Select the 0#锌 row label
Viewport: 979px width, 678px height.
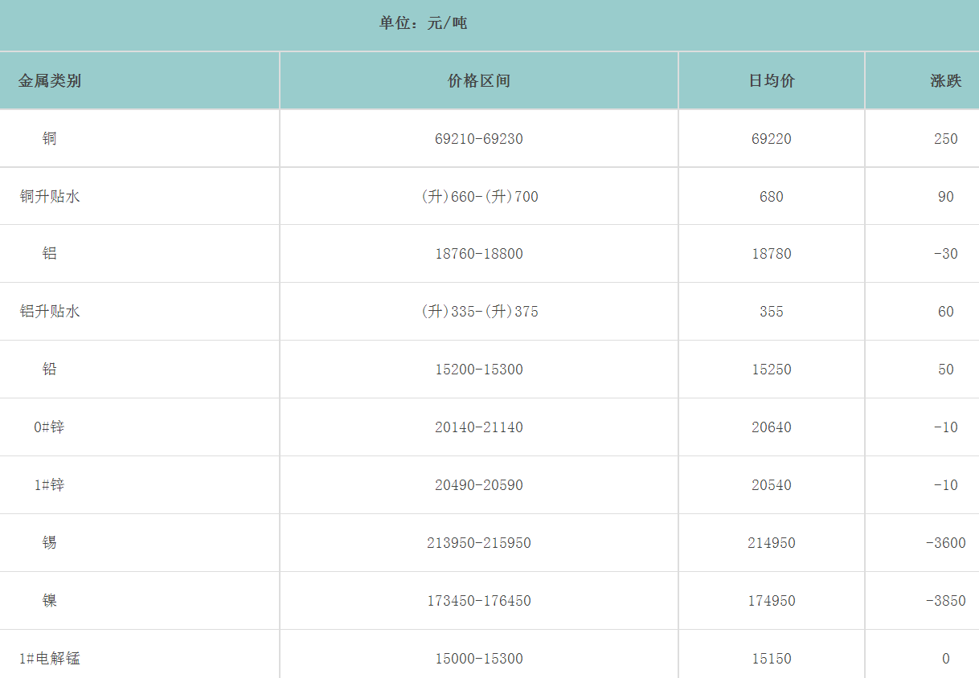49,427
